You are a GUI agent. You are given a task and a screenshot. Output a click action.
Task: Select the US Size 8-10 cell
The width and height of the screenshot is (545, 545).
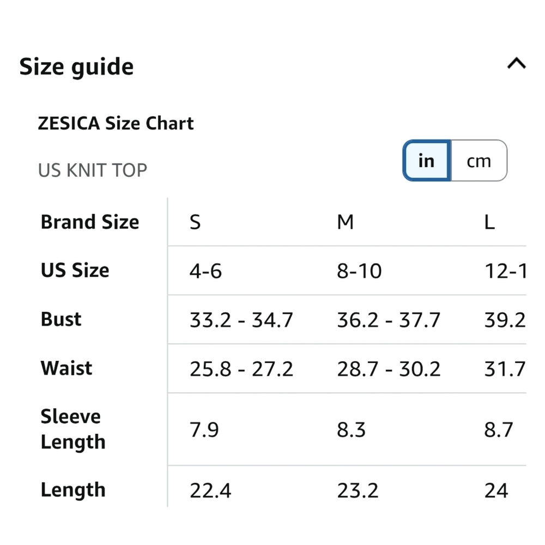click(x=359, y=271)
